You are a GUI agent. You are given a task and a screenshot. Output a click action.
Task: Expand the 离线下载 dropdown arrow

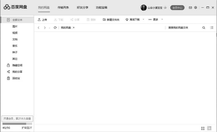click(143, 19)
